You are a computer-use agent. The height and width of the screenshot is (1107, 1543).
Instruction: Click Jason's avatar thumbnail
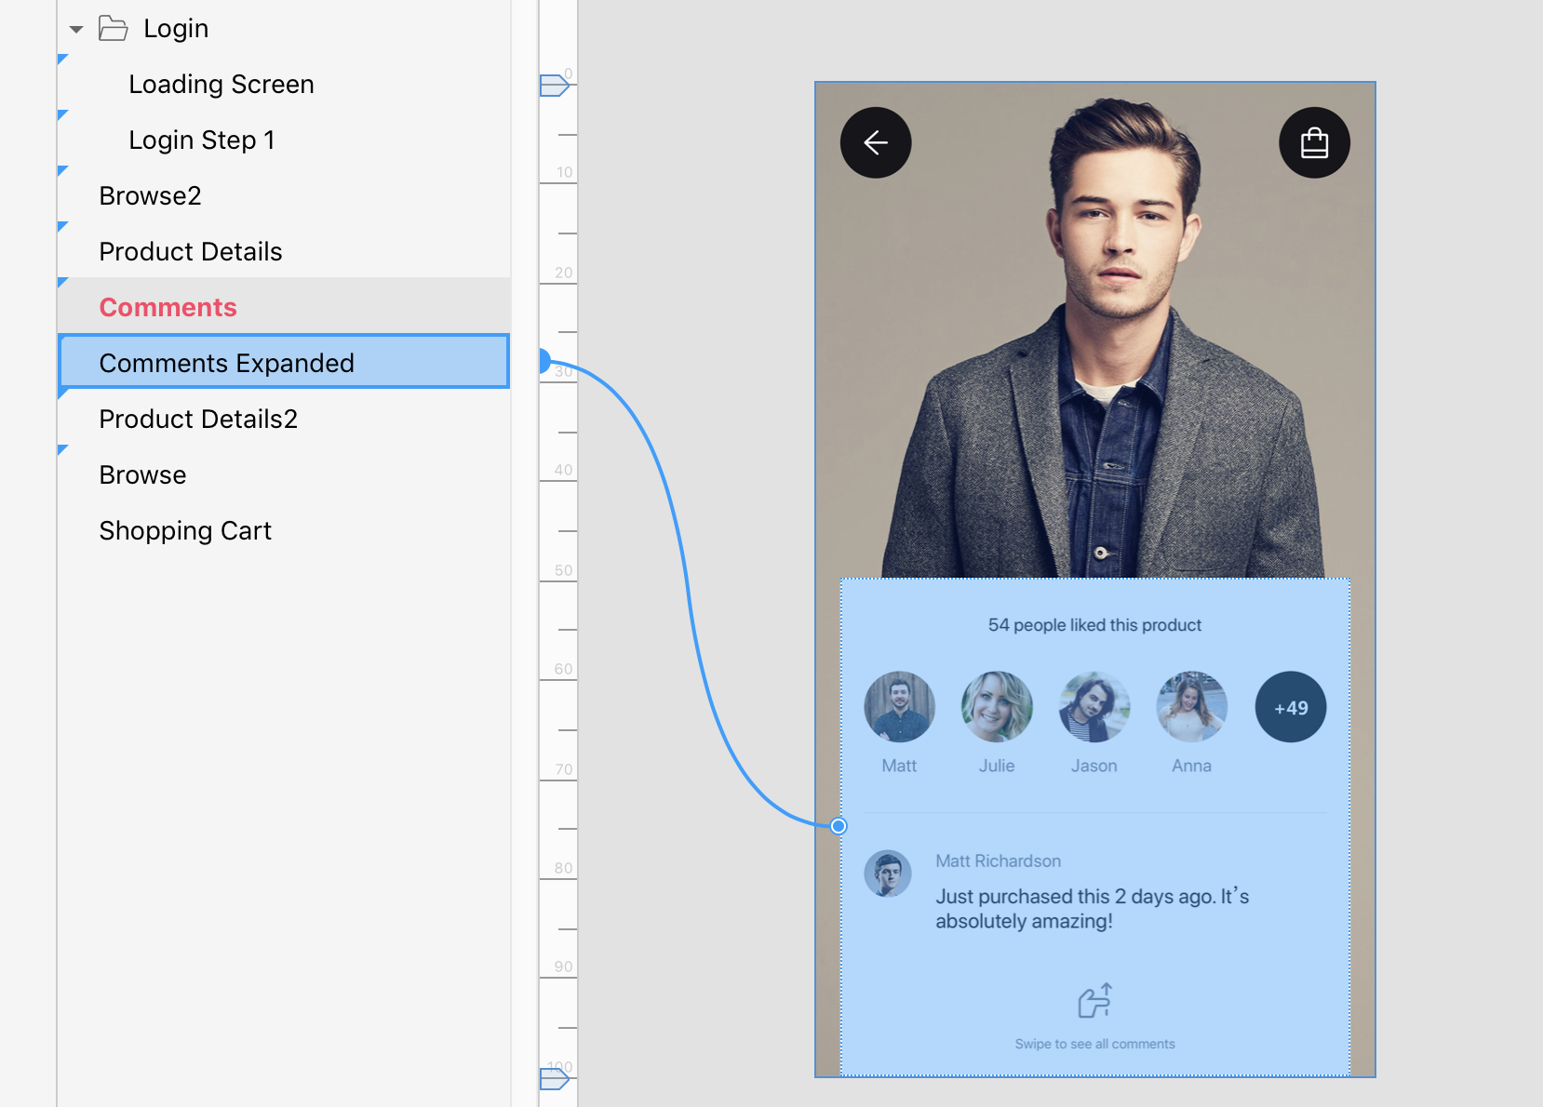click(x=1094, y=707)
